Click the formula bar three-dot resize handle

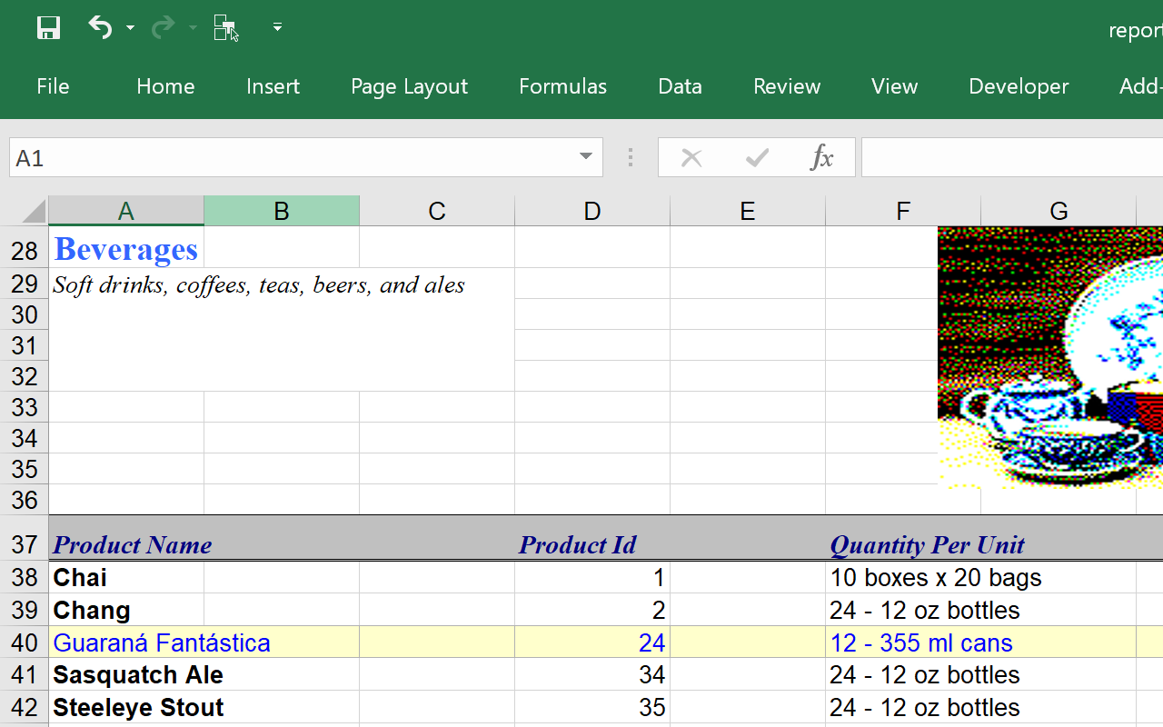631,158
